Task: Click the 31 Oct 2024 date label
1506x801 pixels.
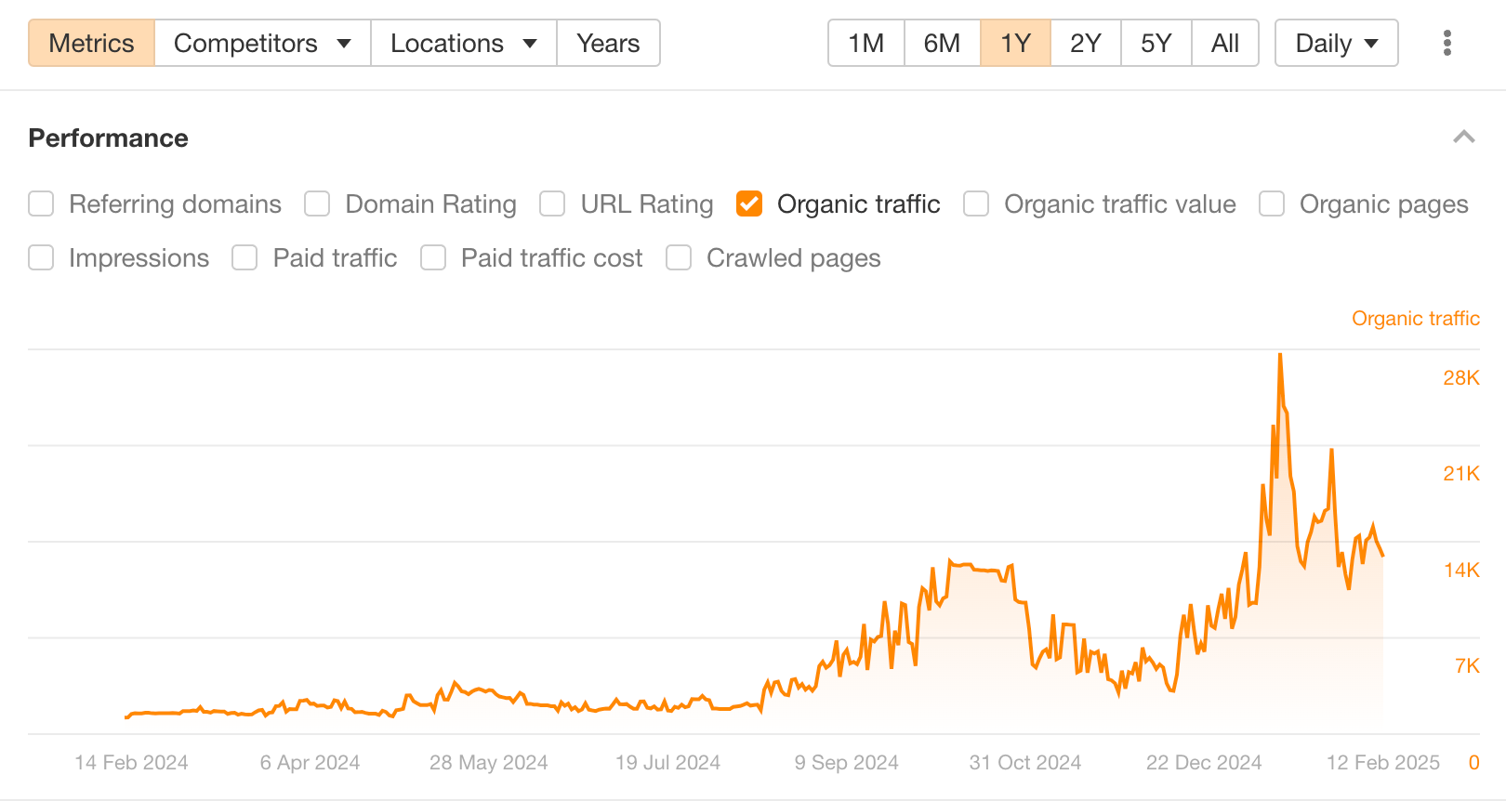Action: click(x=1024, y=763)
